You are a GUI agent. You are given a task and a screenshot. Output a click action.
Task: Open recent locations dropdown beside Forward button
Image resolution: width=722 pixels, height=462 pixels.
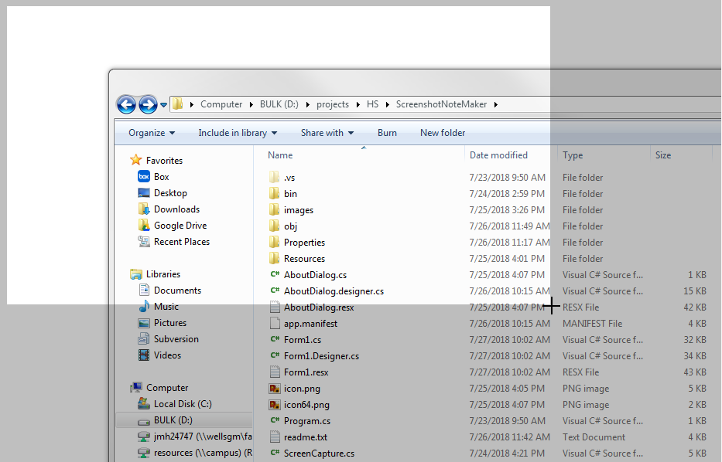pyautogui.click(x=163, y=105)
